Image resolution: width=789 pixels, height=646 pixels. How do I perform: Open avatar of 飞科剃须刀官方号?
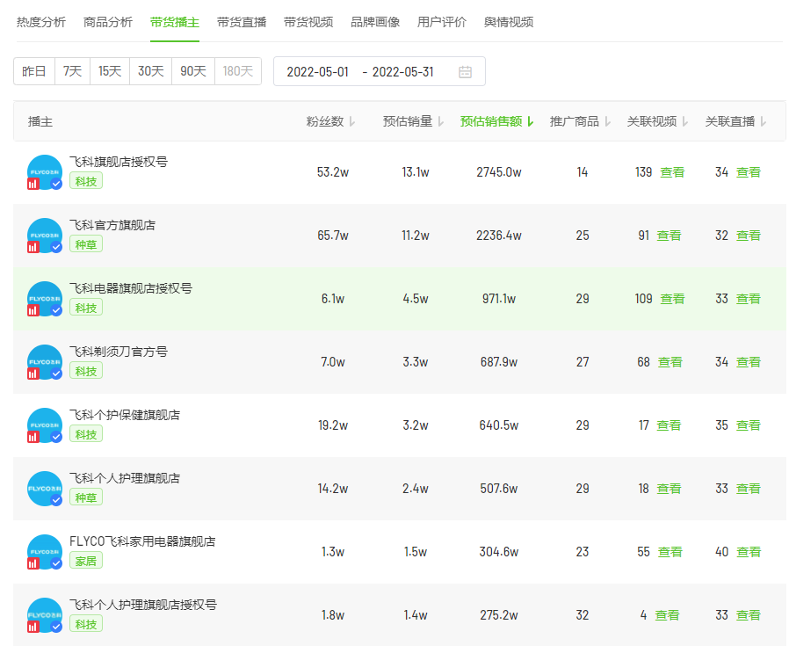45,362
